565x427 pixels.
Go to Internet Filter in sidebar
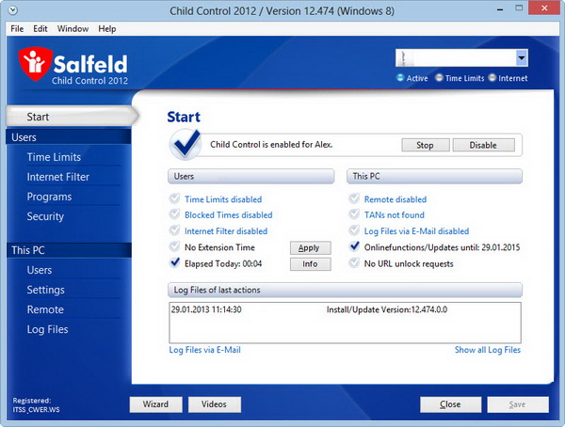pyautogui.click(x=58, y=177)
